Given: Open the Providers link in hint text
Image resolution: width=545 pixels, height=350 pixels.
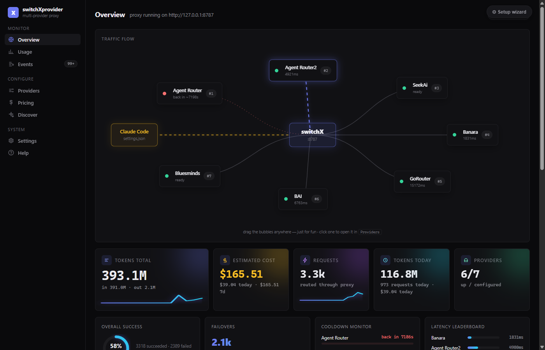Looking at the screenshot, I should pos(370,232).
